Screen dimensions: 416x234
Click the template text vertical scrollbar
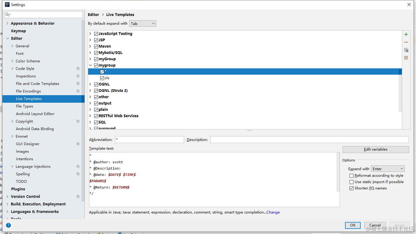(338, 172)
